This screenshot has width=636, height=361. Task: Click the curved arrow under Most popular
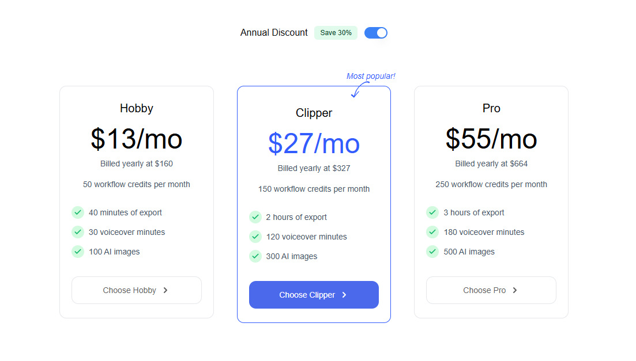click(359, 89)
